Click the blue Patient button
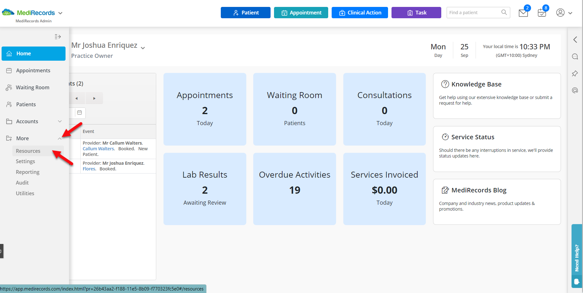This screenshot has height=293, width=583. tap(246, 13)
